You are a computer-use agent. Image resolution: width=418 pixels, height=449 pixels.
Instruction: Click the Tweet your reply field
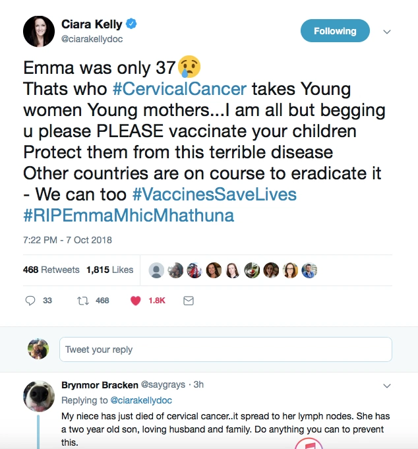(x=225, y=349)
